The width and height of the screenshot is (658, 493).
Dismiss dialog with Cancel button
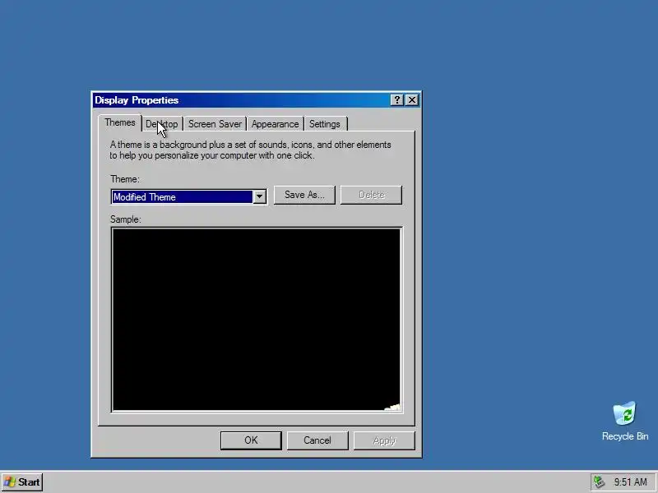[x=317, y=440]
